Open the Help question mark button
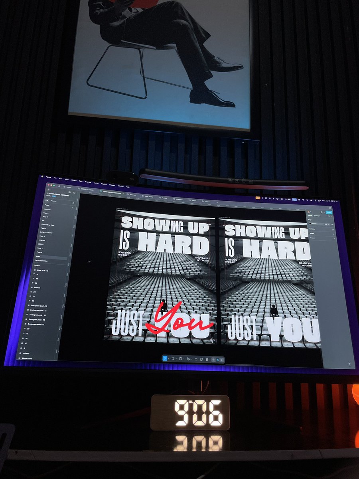 [349, 364]
